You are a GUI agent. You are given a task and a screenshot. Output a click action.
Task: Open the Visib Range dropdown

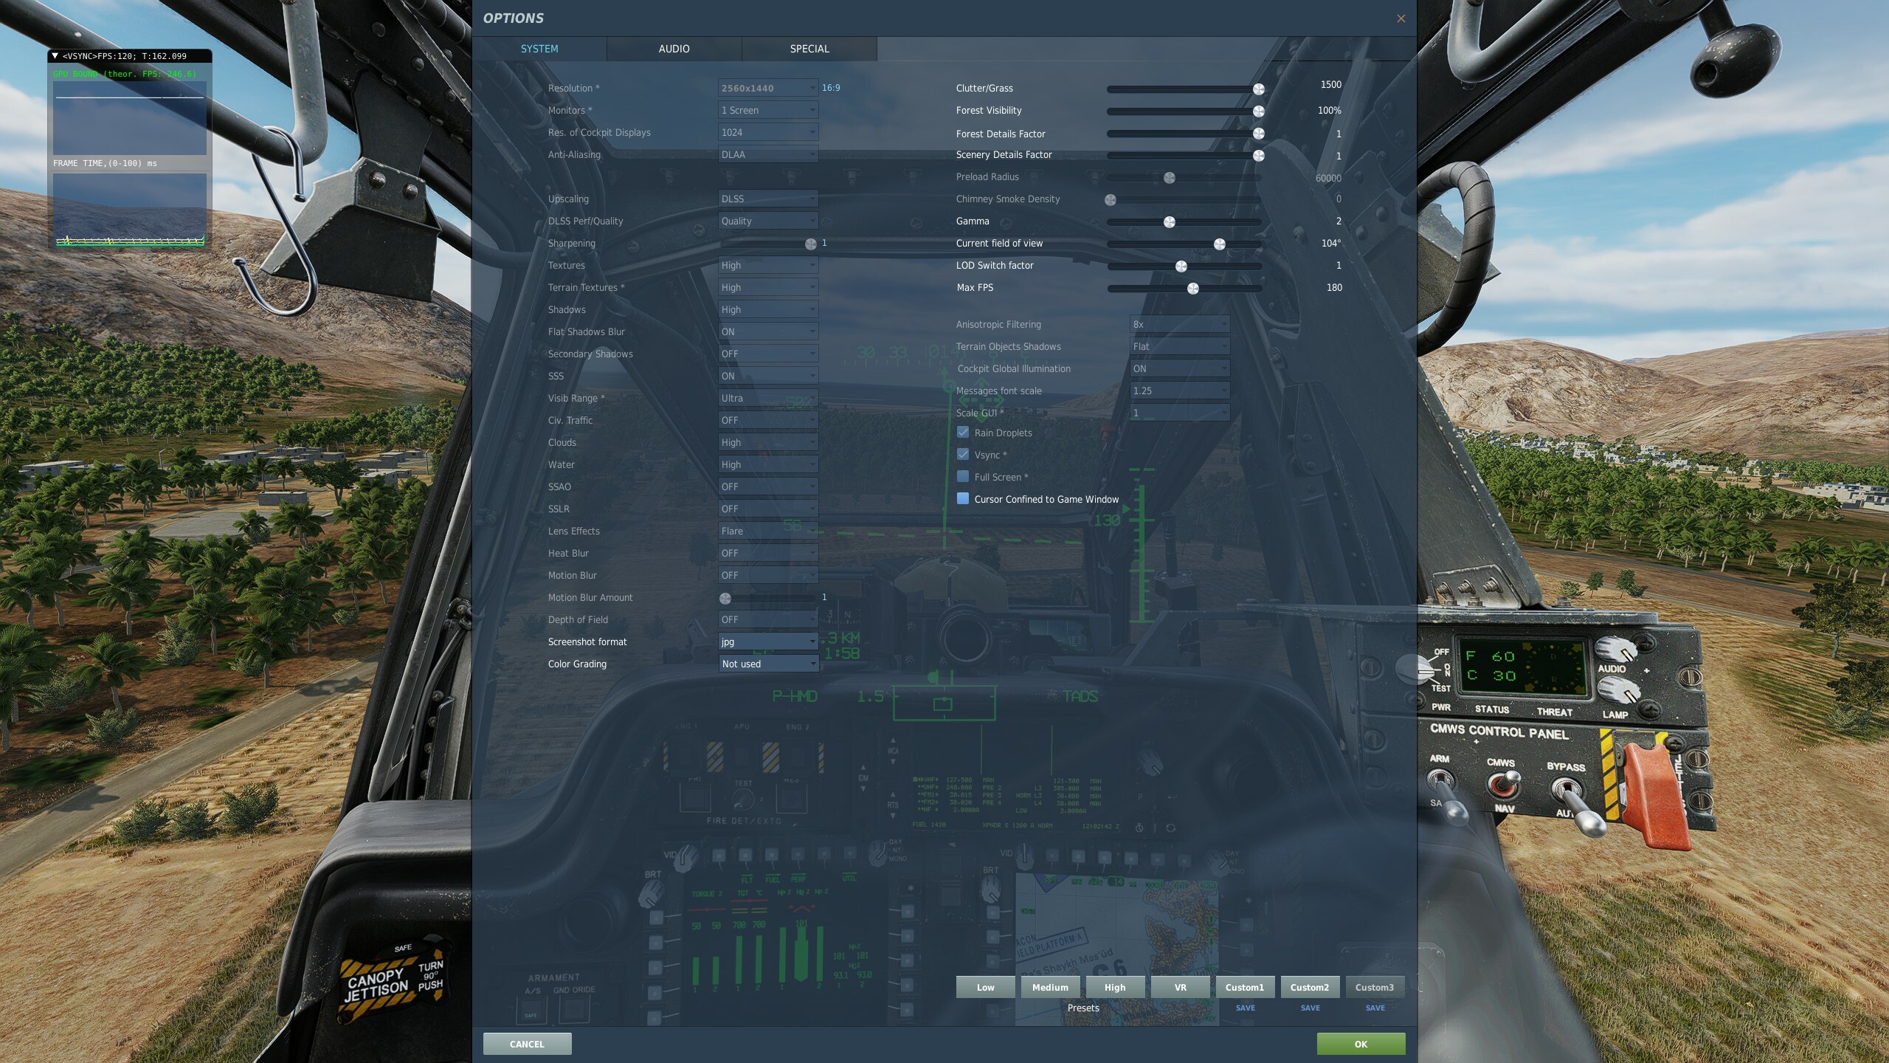(x=768, y=398)
